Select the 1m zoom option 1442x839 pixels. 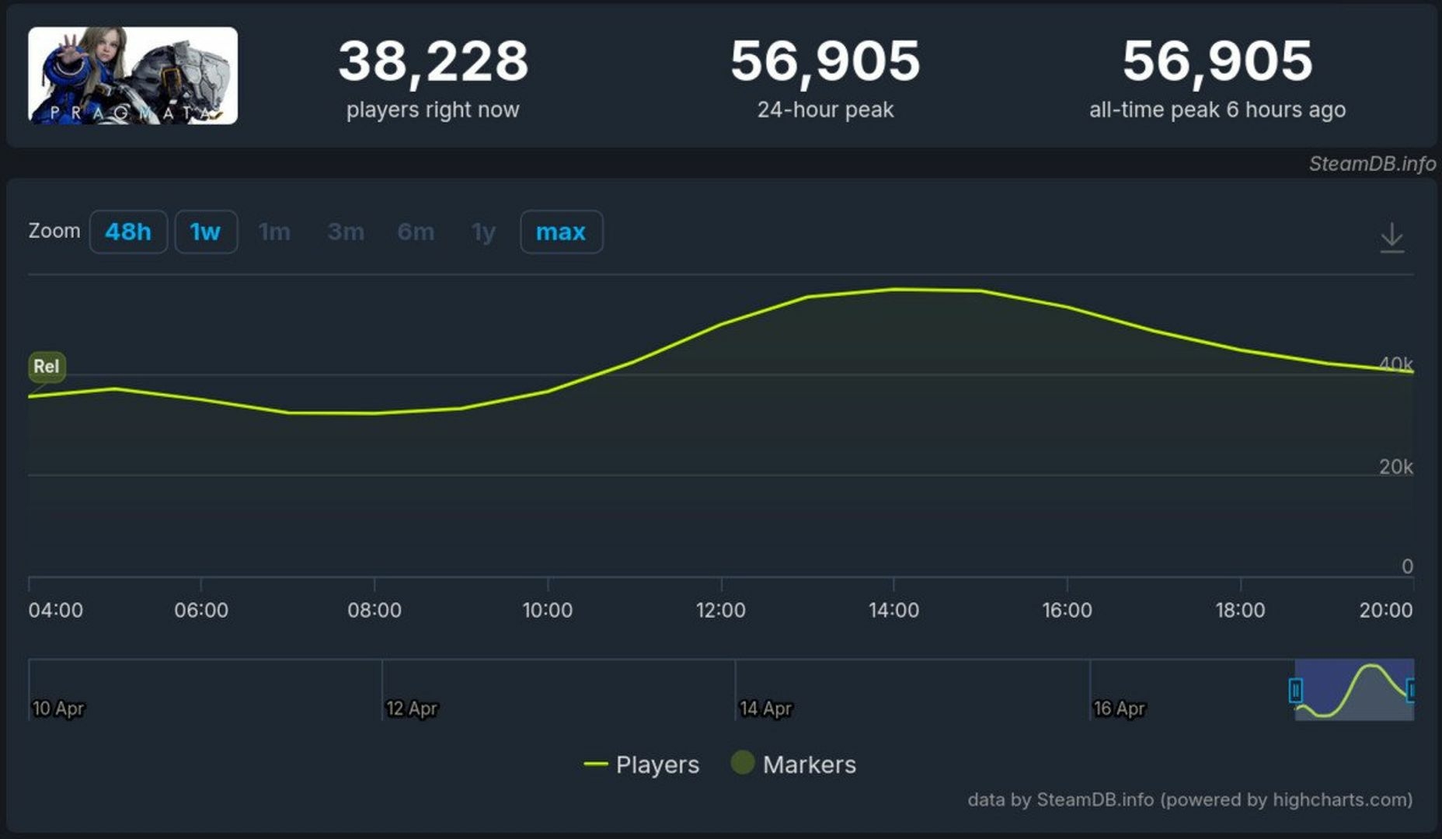pos(274,232)
